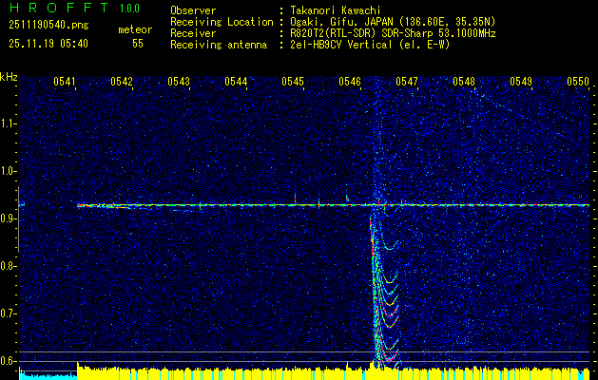Click the timestamp 25.11.19 05:40

tap(48, 44)
